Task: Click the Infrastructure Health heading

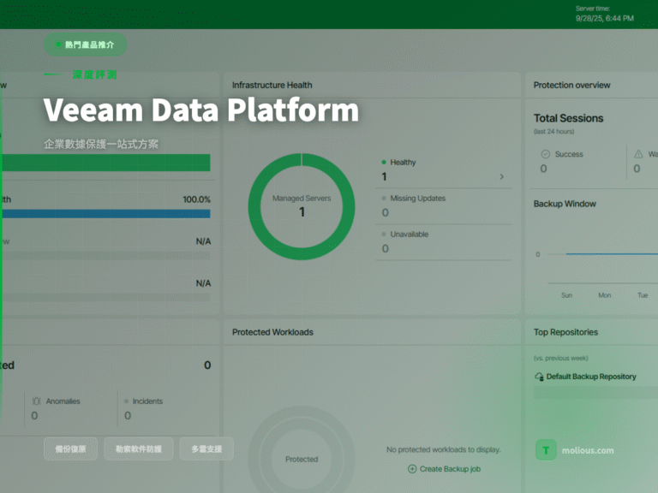Action: tap(272, 85)
